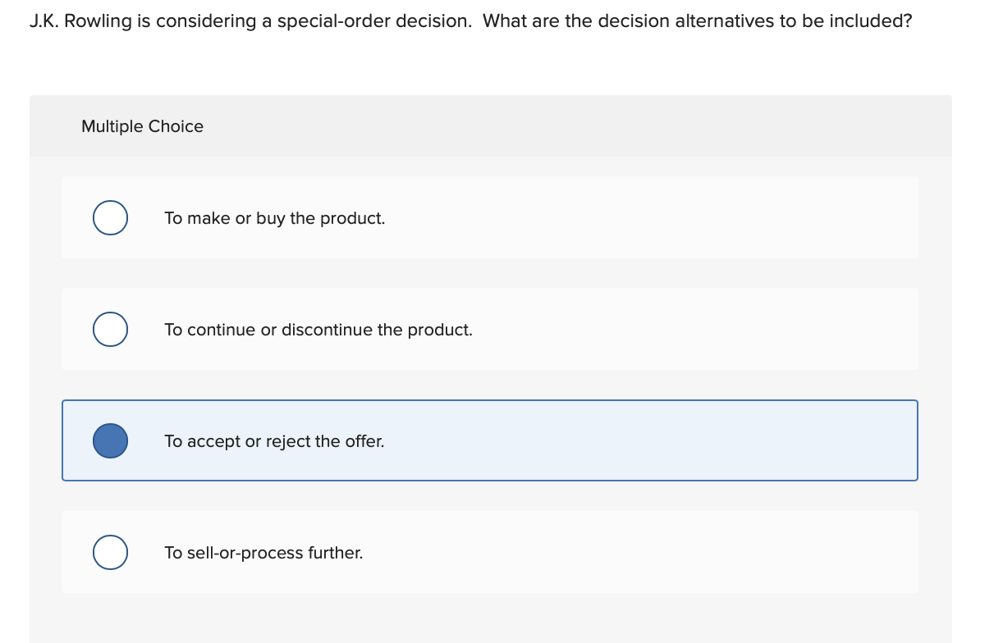Click blank area of the sell-or-process answer card
Screen dimensions: 1003x643
pyautogui.click(x=657, y=553)
